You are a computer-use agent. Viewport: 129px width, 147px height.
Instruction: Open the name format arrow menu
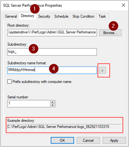click(102, 70)
